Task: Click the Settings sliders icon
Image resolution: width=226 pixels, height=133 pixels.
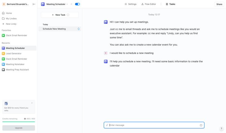Action: (x=126, y=4)
